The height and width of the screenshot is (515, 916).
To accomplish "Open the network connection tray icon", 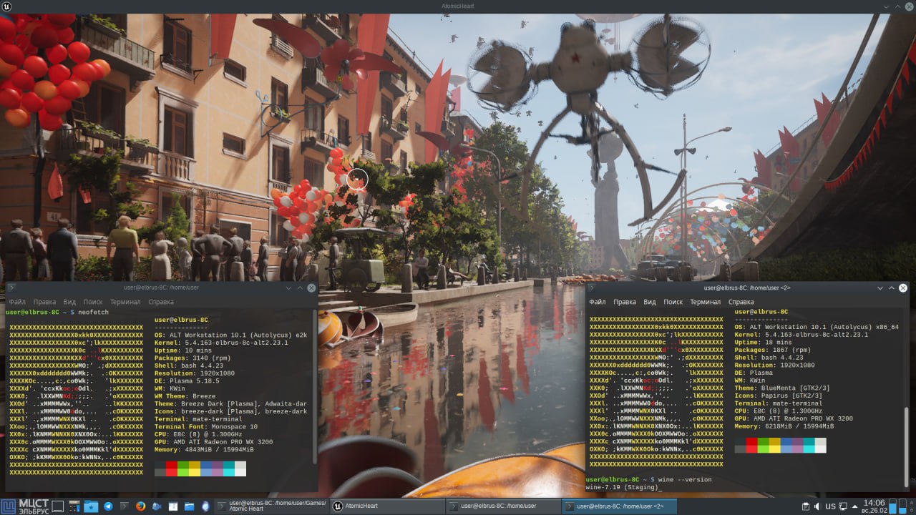I will coord(843,506).
